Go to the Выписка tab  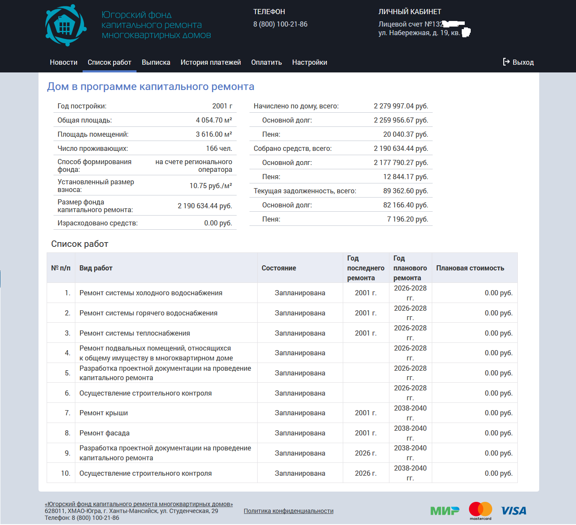156,63
